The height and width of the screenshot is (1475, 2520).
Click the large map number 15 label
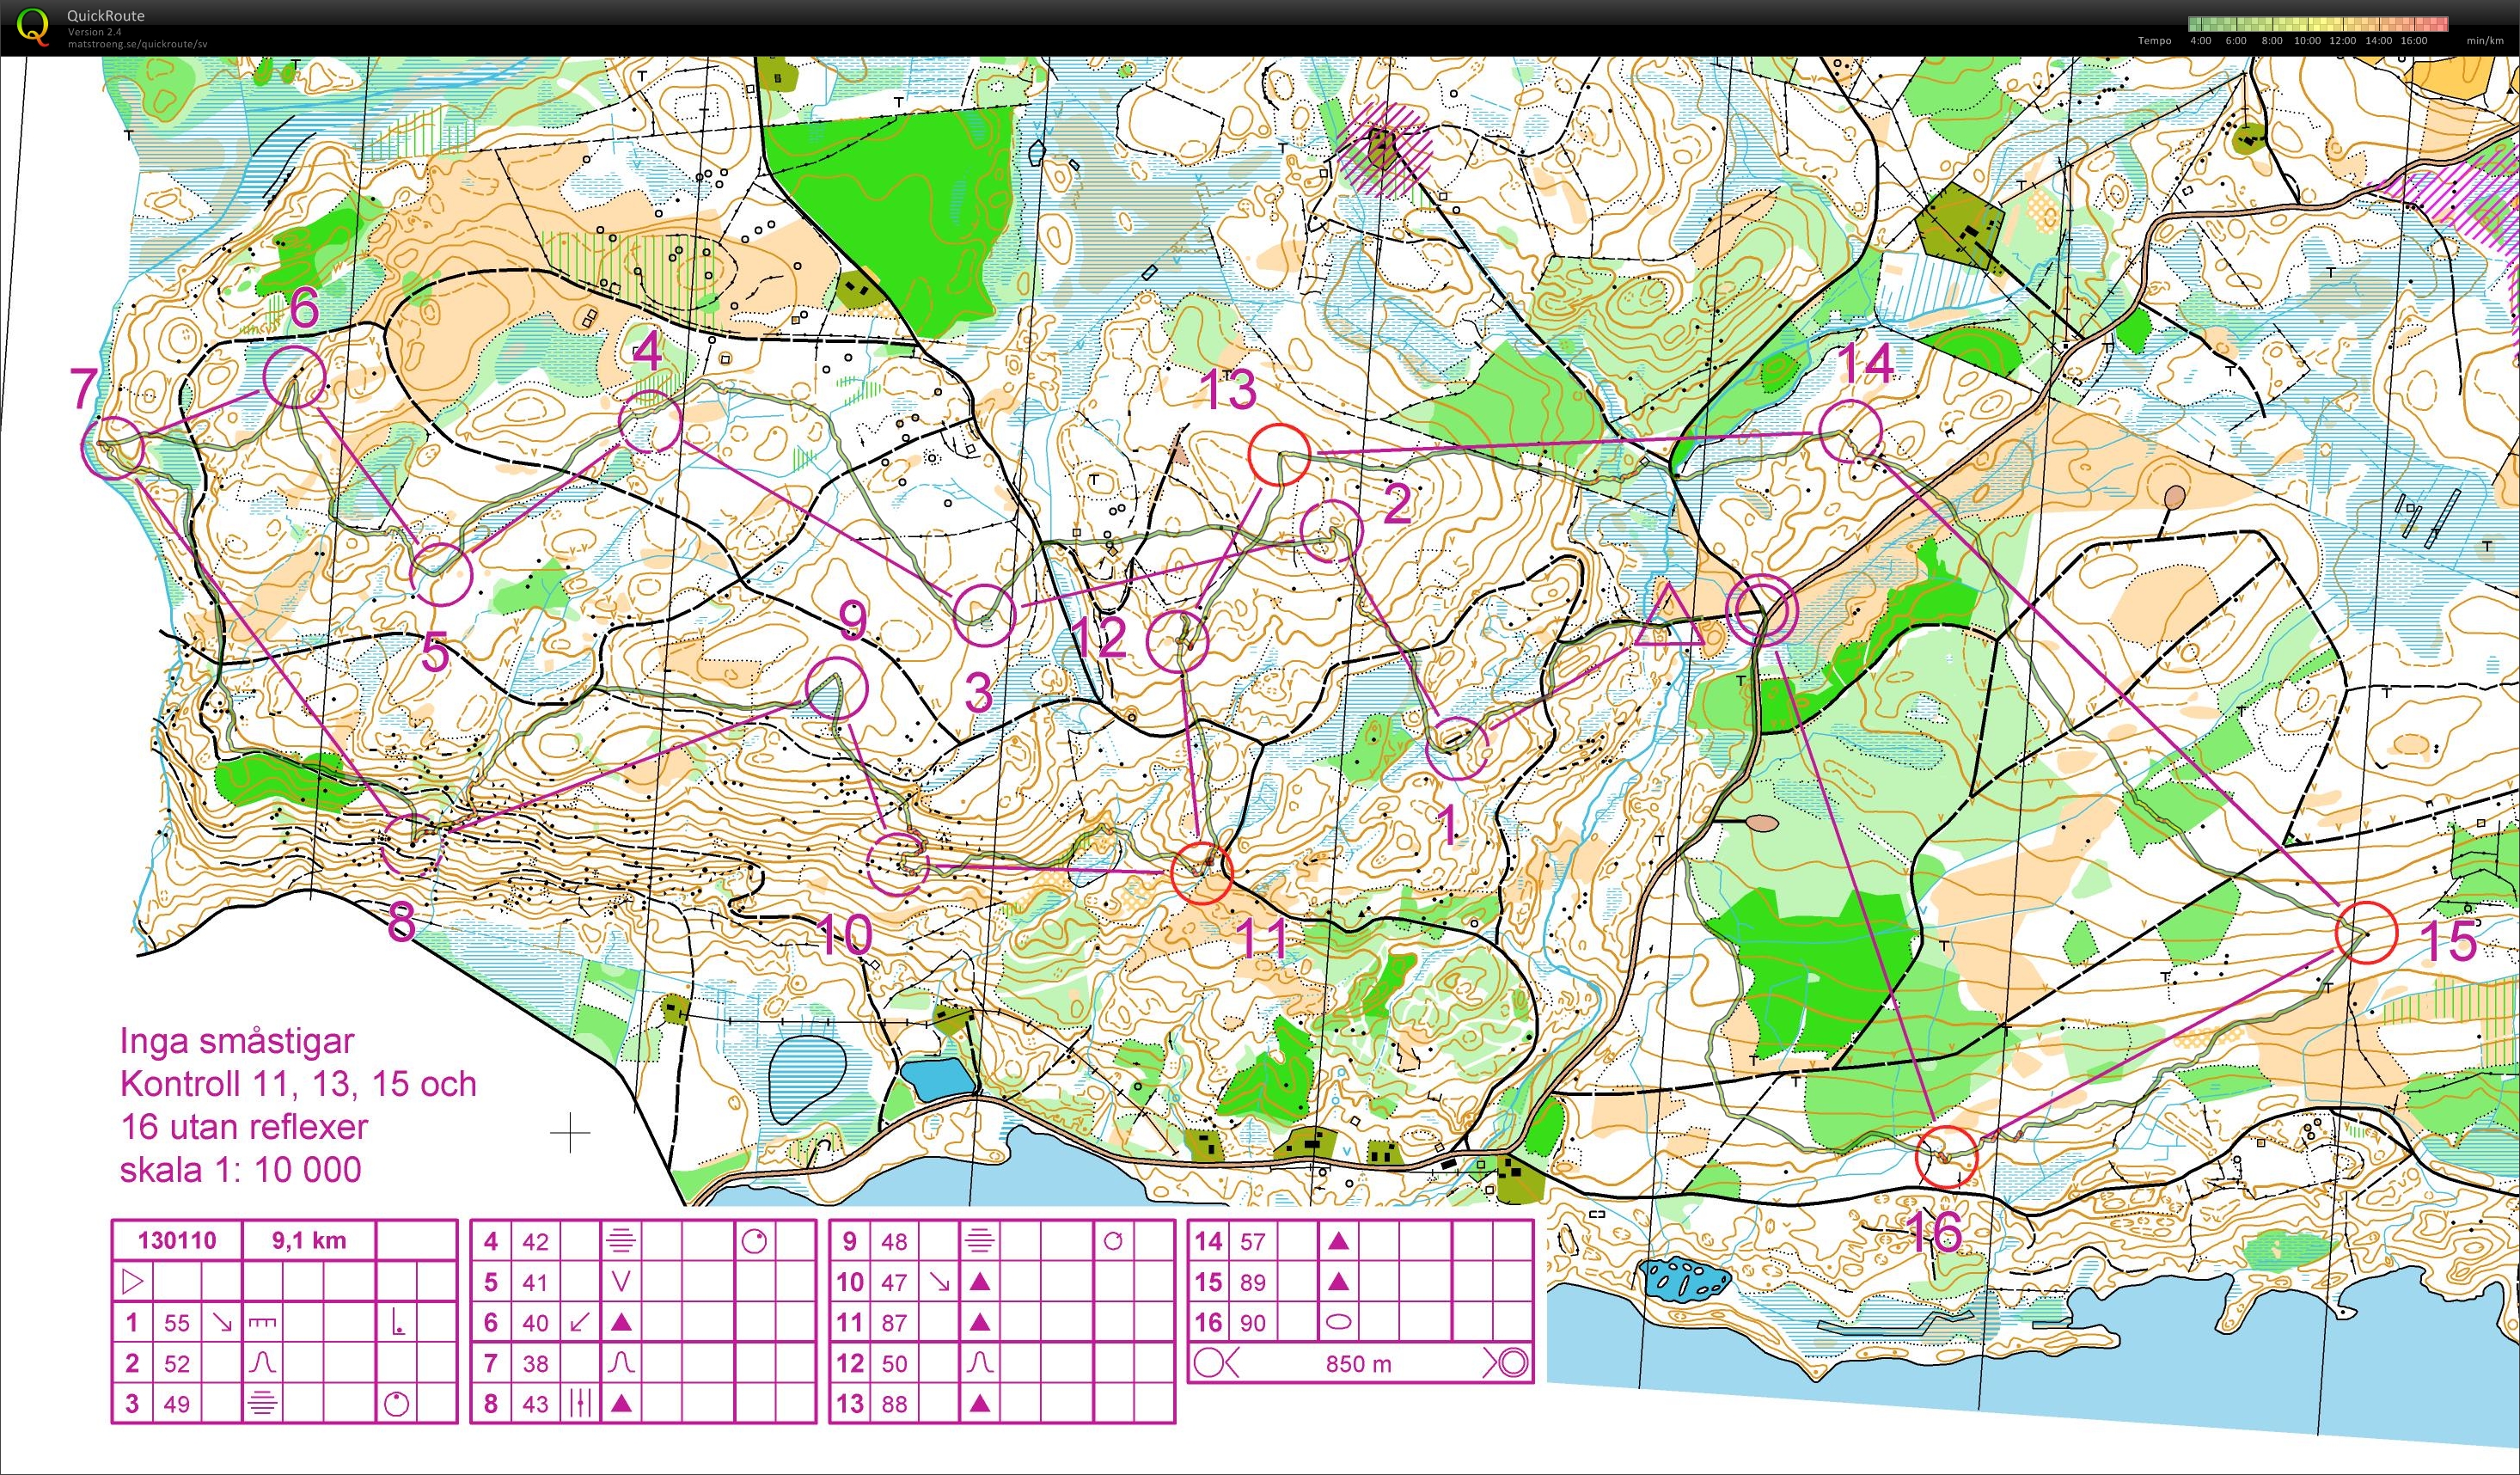tap(2450, 941)
